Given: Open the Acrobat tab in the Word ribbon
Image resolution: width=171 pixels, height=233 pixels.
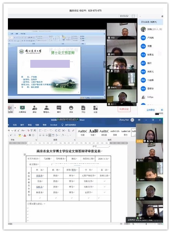Looking at the screenshot, I should (x=54, y=125).
